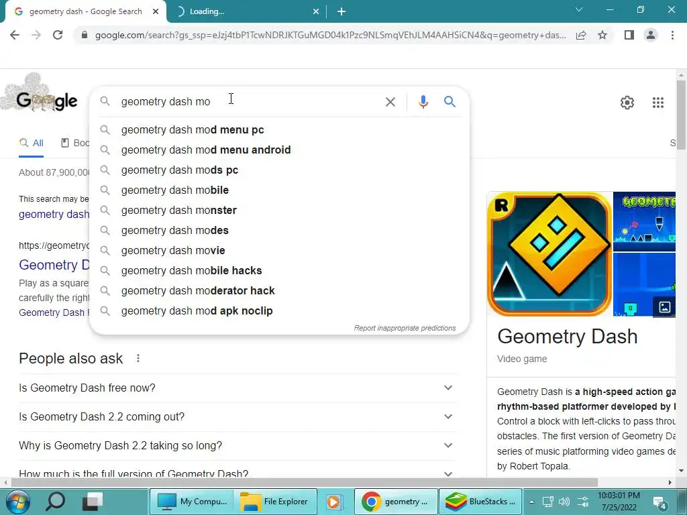
Task: Switch to the All results tab
Action: click(32, 144)
